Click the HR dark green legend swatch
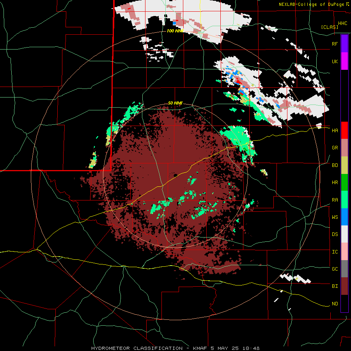The image size is (351, 351). pos(344,183)
